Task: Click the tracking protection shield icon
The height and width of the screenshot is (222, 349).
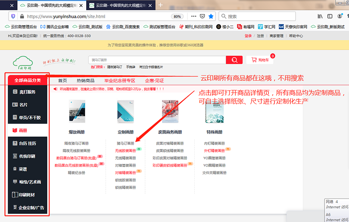Action: coord(12,16)
